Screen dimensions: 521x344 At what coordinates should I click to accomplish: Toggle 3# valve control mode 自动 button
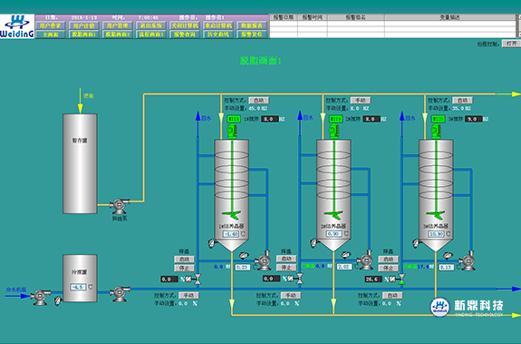(392, 295)
